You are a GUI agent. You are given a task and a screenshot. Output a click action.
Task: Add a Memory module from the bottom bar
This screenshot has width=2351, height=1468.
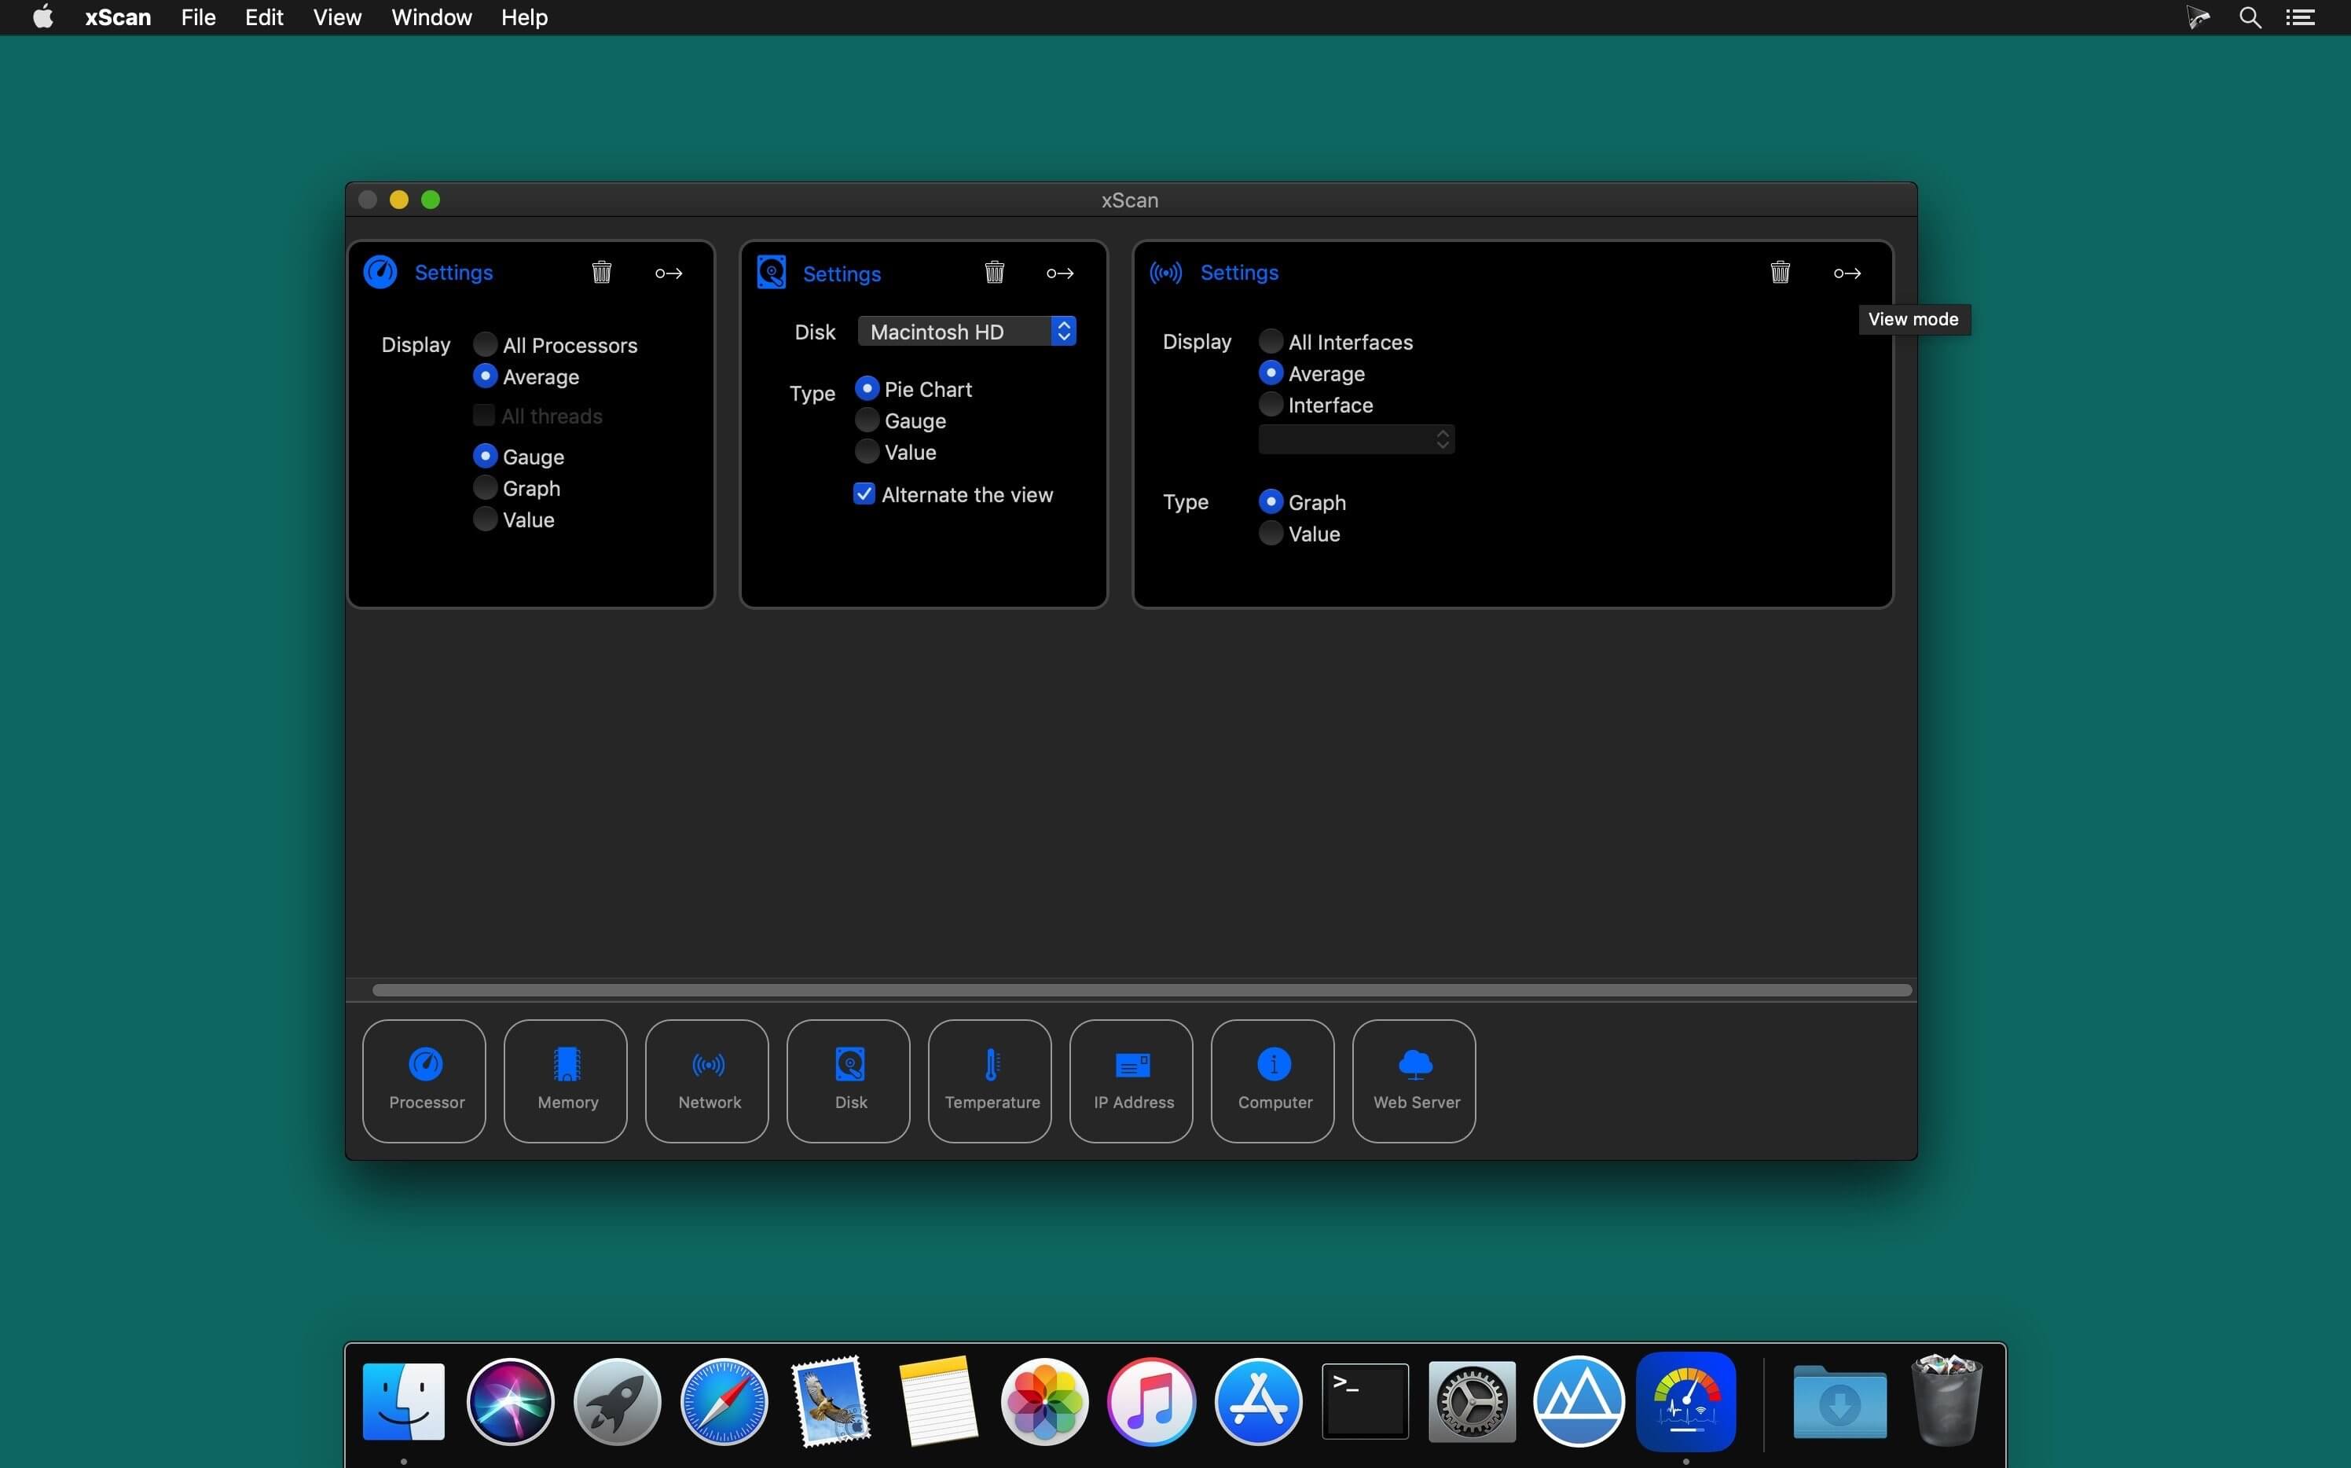click(x=566, y=1081)
